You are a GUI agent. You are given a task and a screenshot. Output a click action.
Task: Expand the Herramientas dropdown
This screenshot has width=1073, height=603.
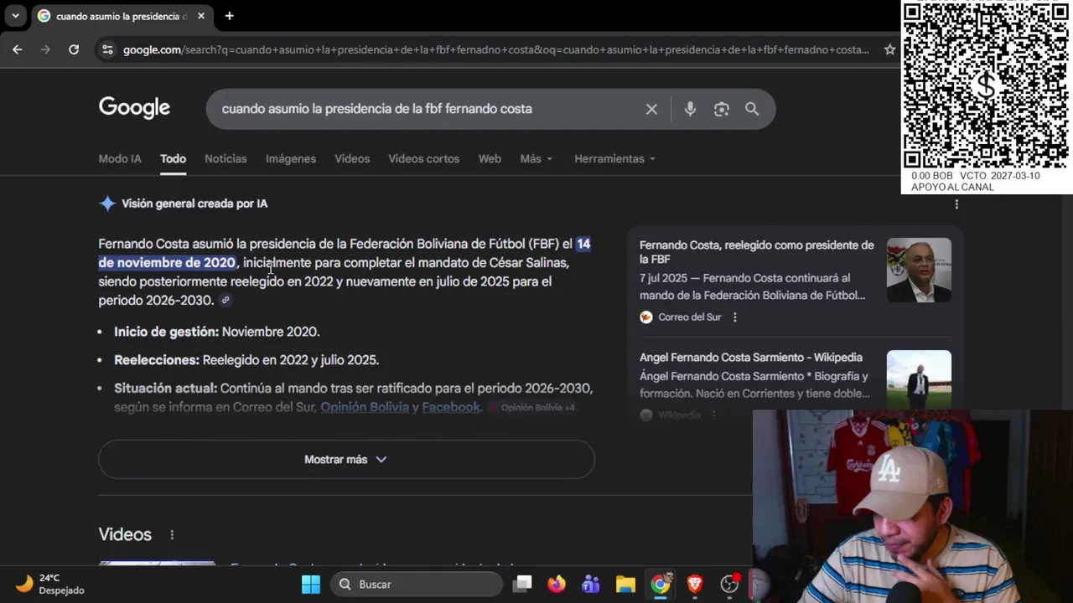pos(614,159)
